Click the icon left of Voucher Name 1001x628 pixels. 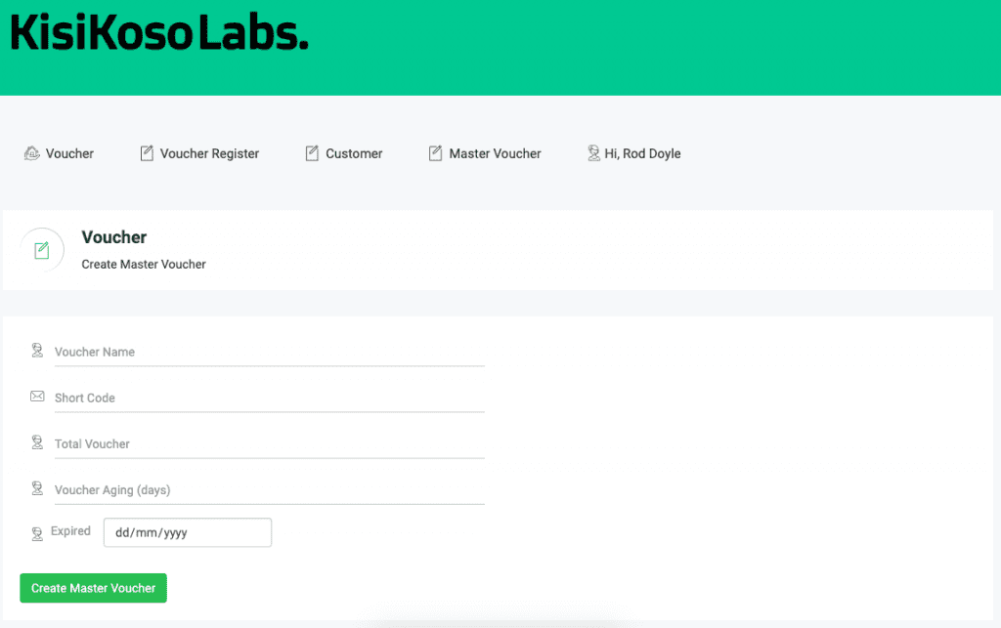pyautogui.click(x=37, y=351)
